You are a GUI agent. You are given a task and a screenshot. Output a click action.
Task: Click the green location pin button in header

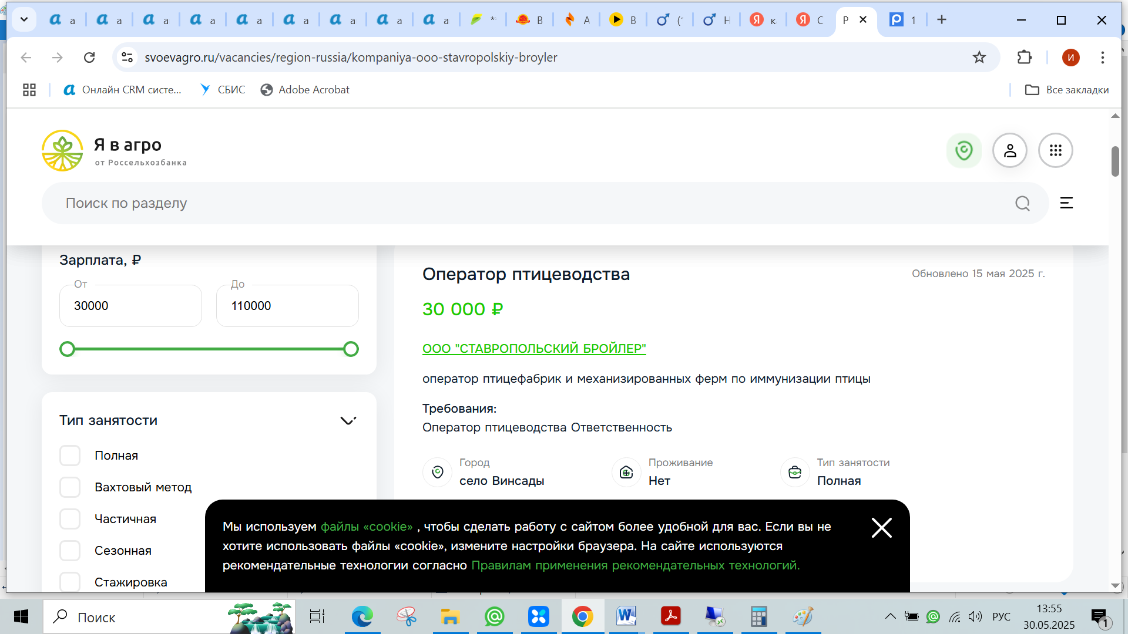(x=963, y=151)
